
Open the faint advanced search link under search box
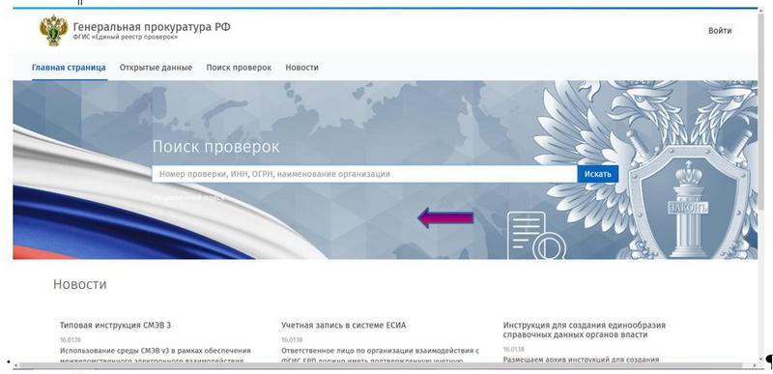coord(188,197)
